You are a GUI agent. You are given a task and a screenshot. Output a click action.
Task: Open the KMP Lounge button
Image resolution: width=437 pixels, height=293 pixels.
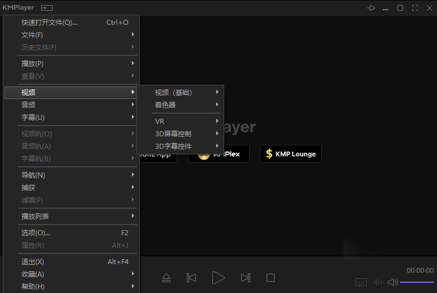pos(290,154)
